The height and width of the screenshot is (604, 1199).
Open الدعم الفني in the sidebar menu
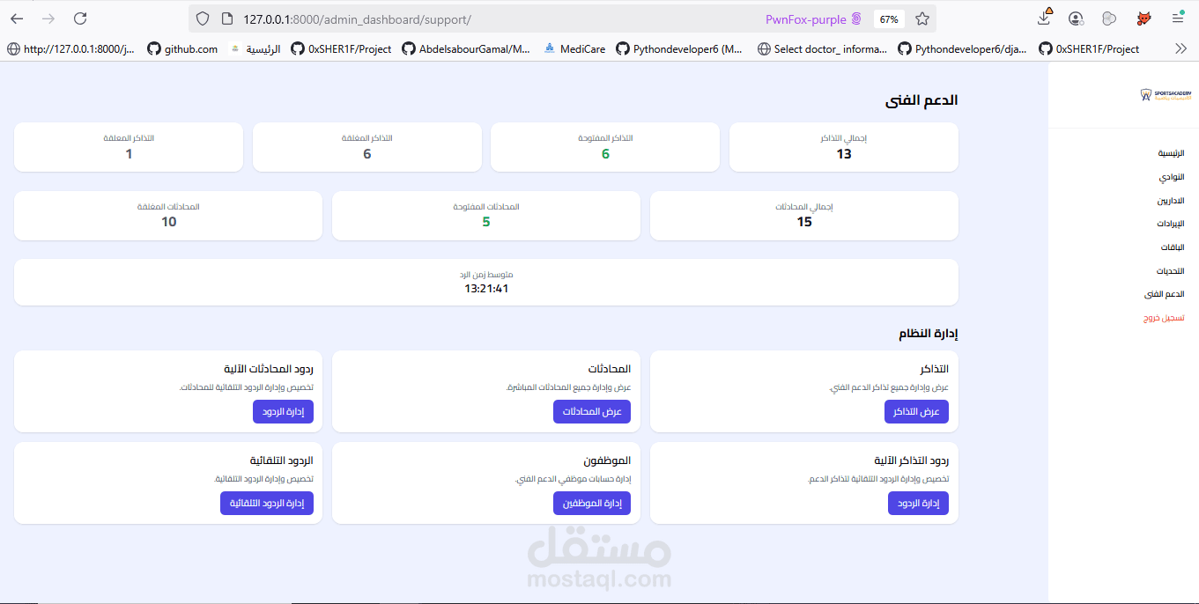pos(1165,294)
